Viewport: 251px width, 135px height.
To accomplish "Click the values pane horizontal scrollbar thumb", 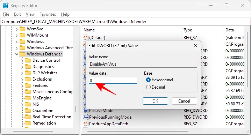I will (138, 131).
